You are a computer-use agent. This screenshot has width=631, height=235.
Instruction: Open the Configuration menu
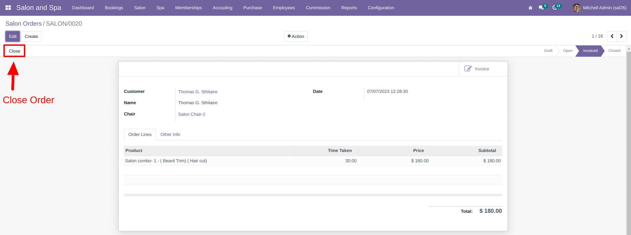click(381, 8)
